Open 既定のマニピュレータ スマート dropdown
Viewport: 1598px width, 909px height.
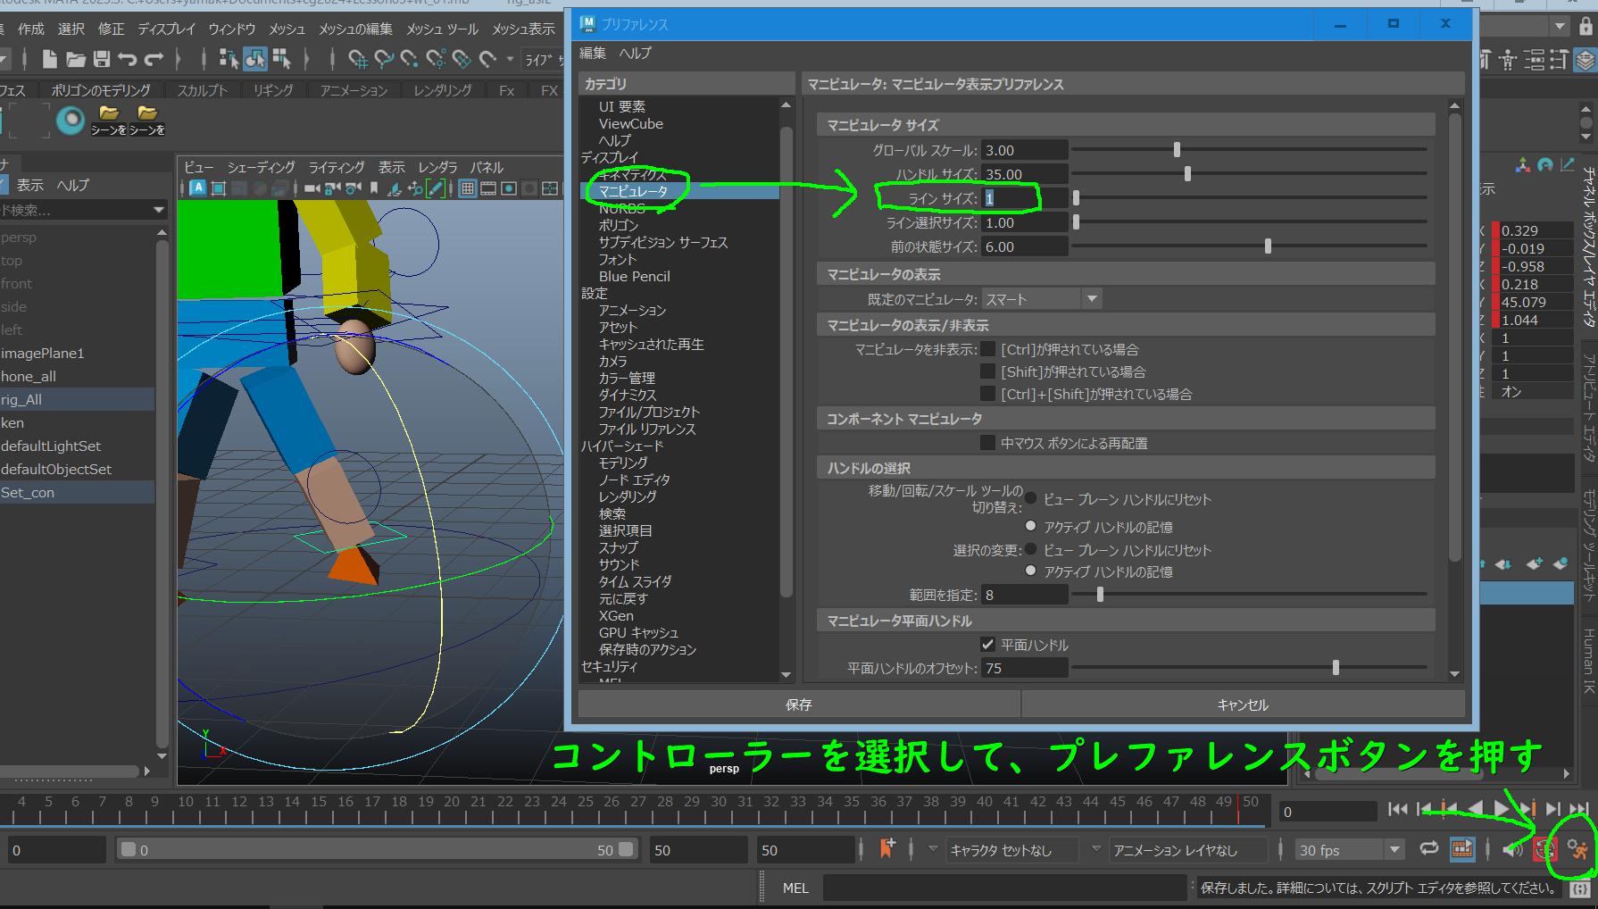click(1042, 299)
